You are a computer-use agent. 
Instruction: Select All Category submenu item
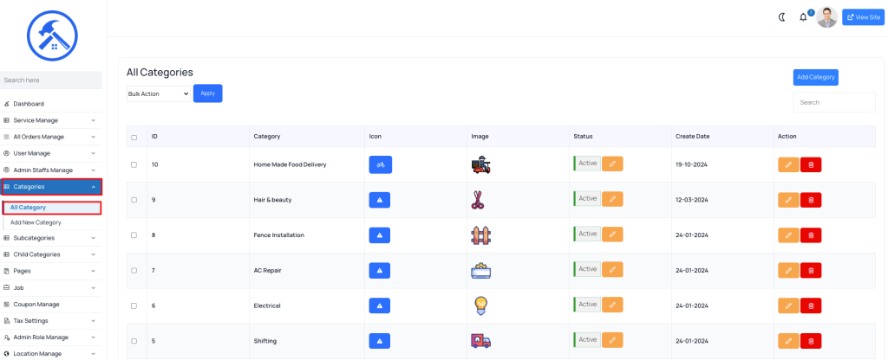pyautogui.click(x=52, y=208)
